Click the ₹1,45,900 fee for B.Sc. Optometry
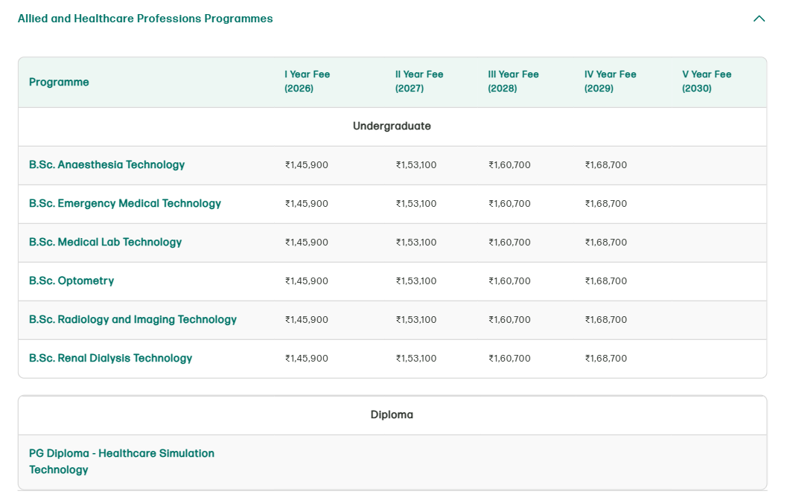 [x=306, y=280]
